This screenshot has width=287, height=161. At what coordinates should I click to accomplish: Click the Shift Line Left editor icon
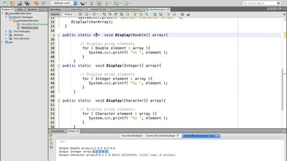pos(155,14)
